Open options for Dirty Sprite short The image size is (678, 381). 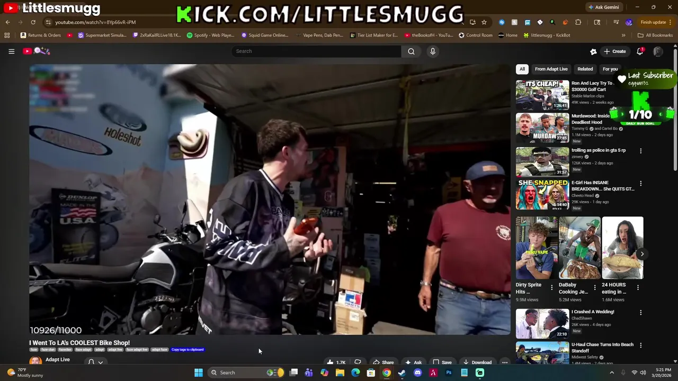pos(552,287)
